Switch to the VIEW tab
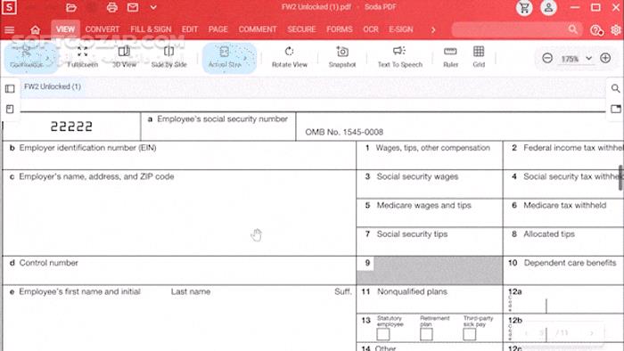624x351 pixels. point(65,29)
